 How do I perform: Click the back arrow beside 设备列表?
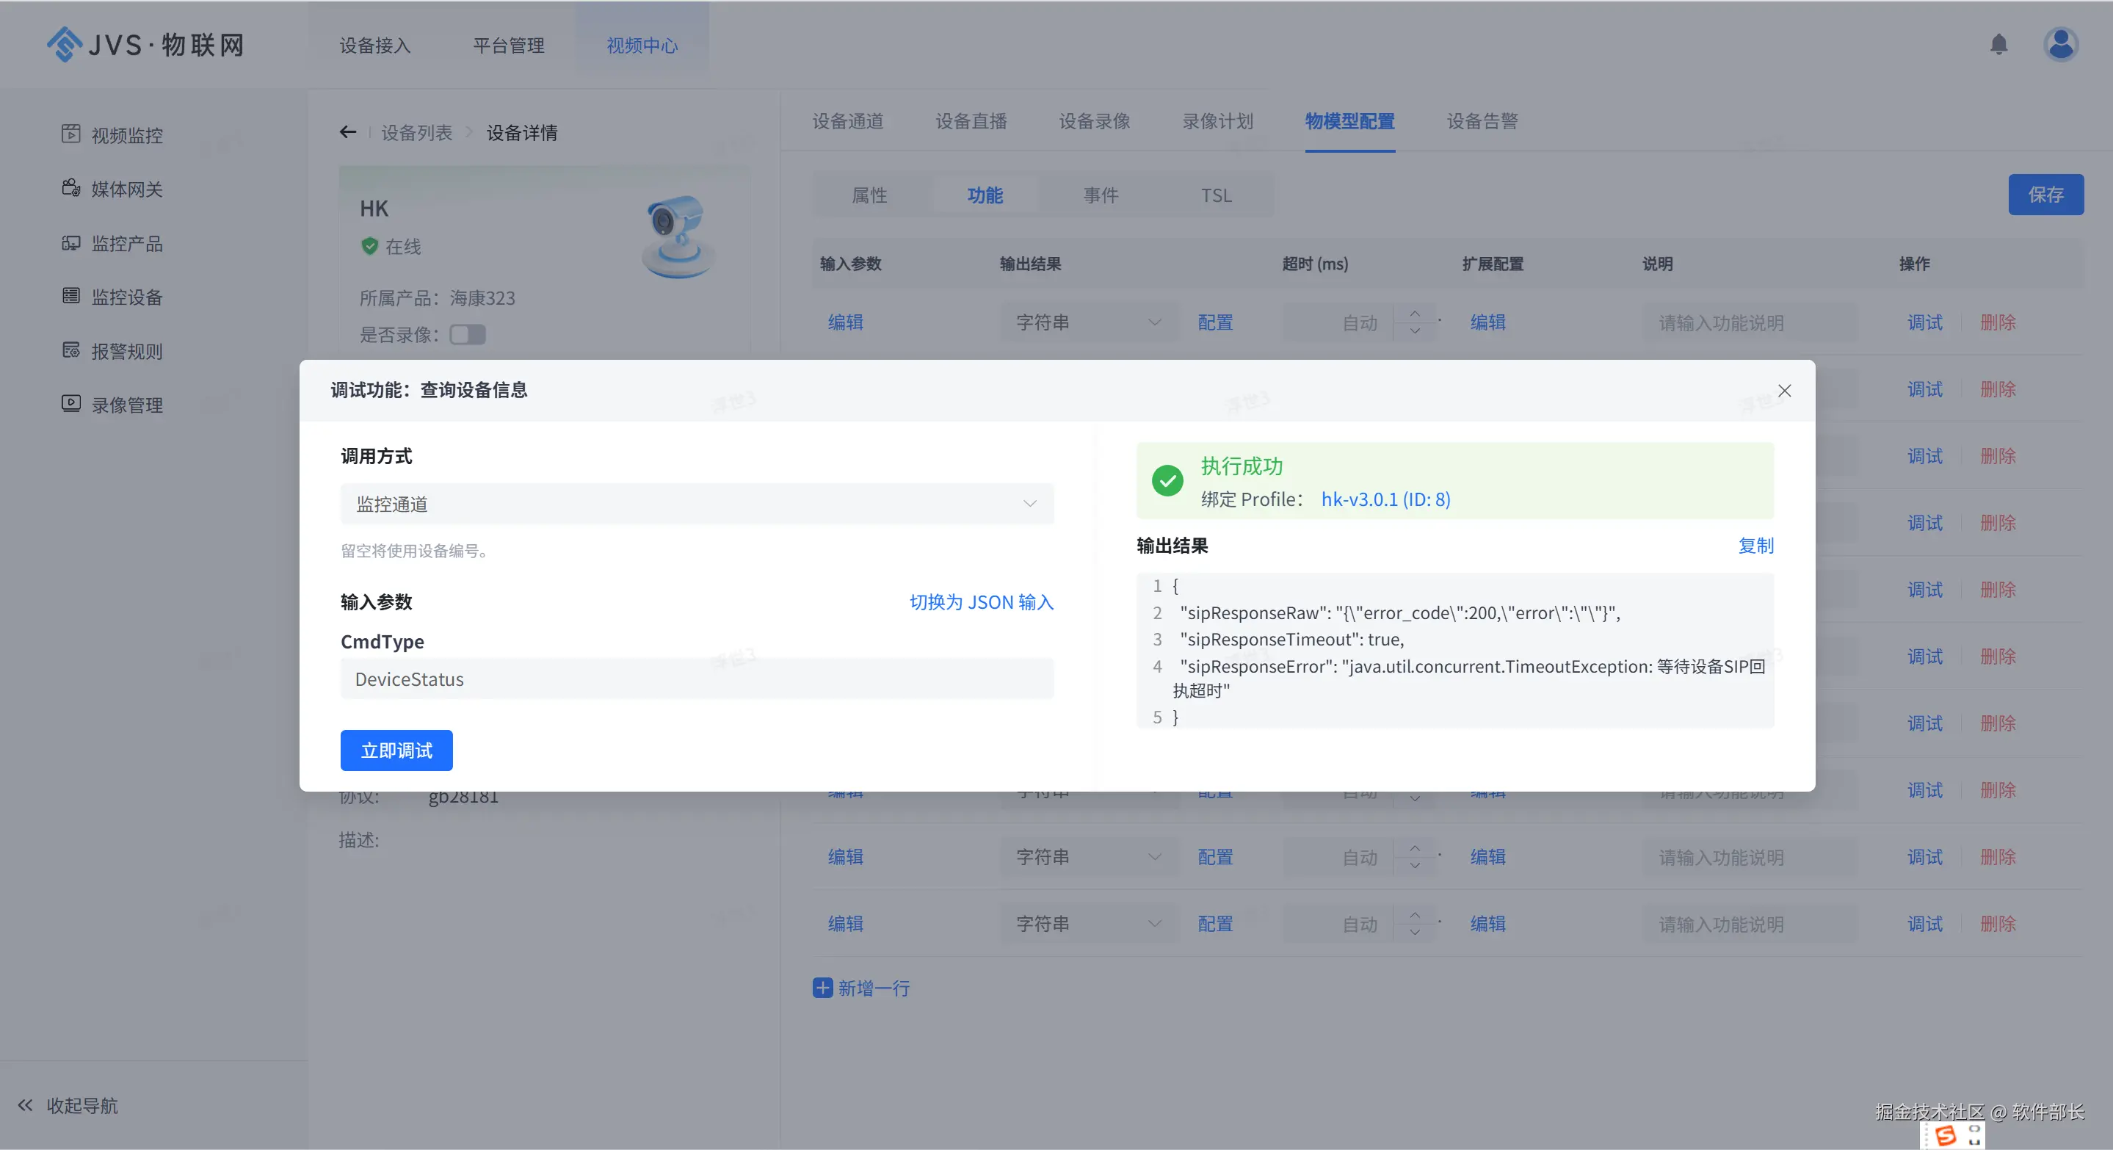pyautogui.click(x=348, y=132)
